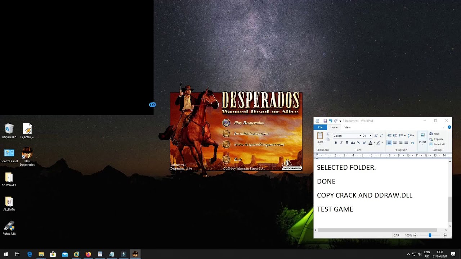Viewport: 461px width, 259px height.
Task: Open Firefox from the taskbar
Action: [x=88, y=254]
